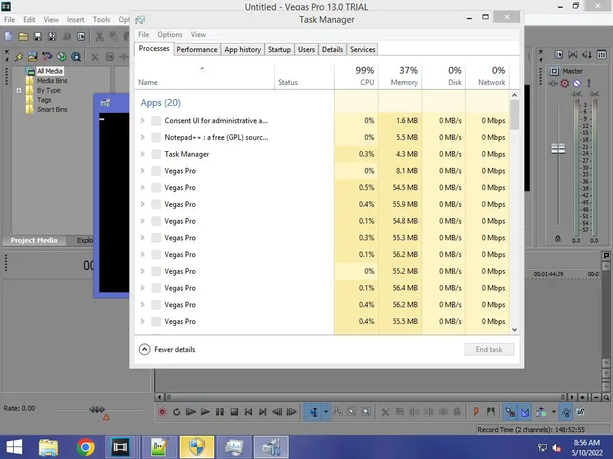
Task: Expand the Consent UI process row
Action: [142, 121]
